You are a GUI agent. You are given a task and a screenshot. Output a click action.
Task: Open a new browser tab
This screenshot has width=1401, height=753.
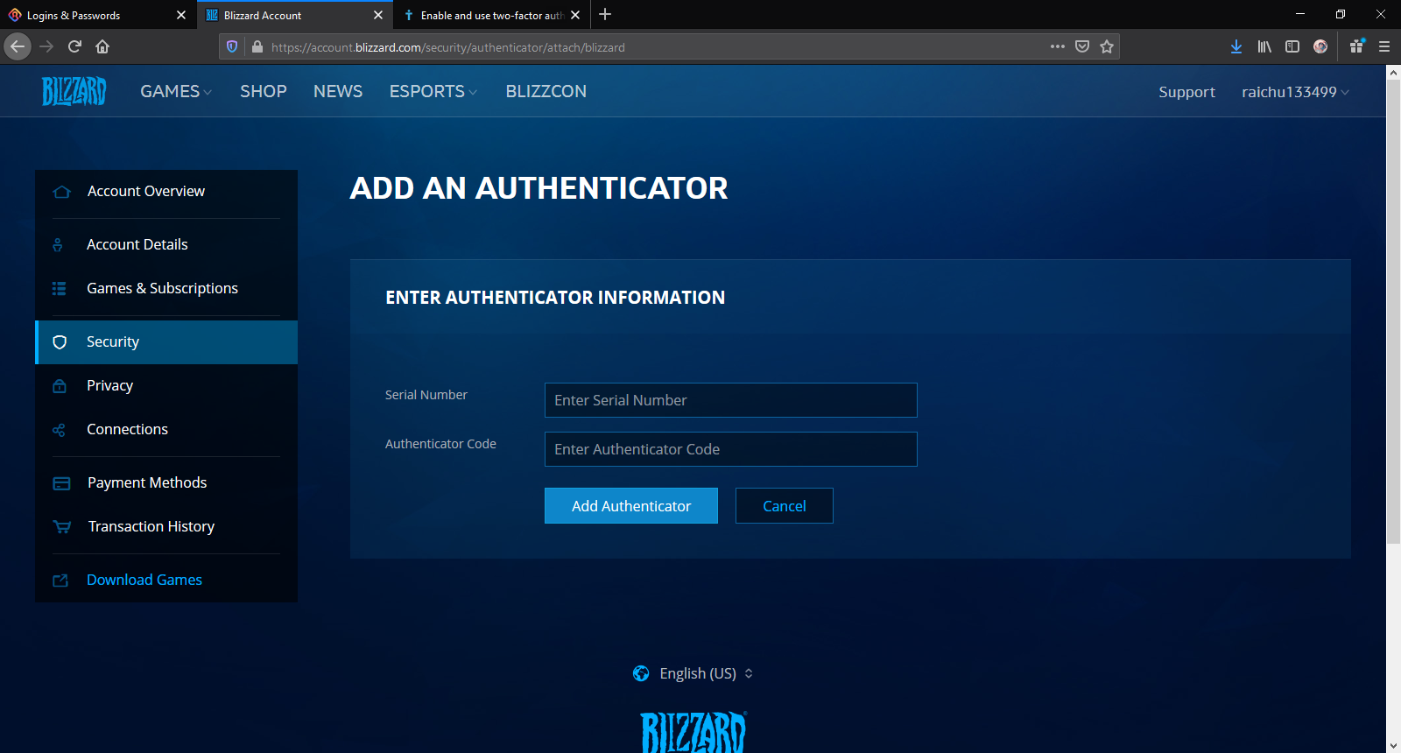click(x=605, y=15)
